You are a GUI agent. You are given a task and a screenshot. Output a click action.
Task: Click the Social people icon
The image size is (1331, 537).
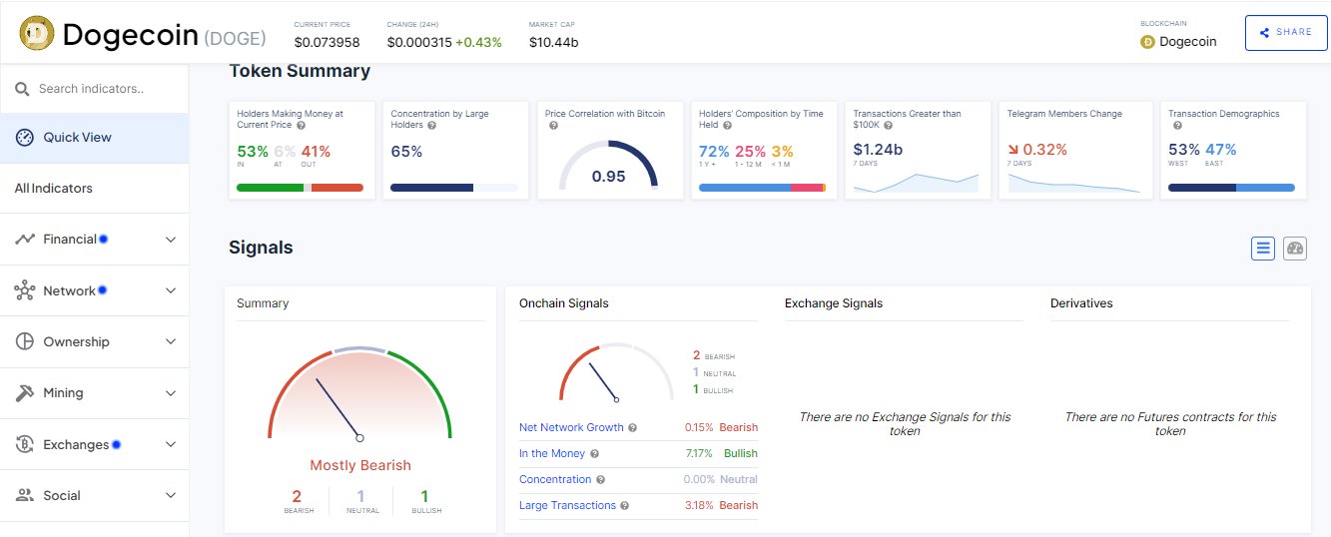point(25,495)
